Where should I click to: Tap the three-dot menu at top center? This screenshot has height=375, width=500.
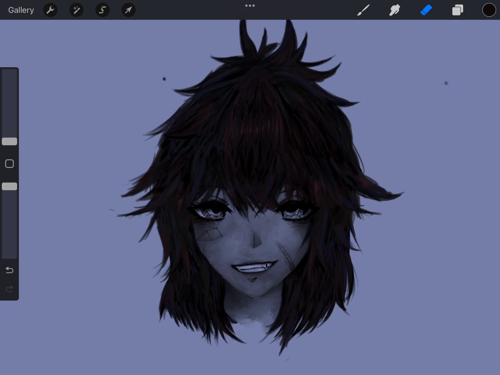coord(250,6)
